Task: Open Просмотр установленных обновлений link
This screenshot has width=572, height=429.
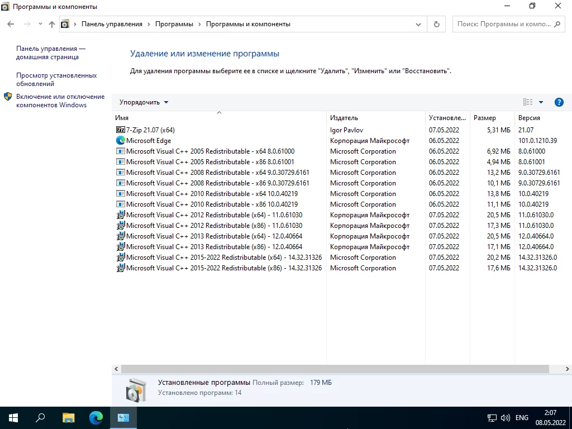Action: [56, 79]
